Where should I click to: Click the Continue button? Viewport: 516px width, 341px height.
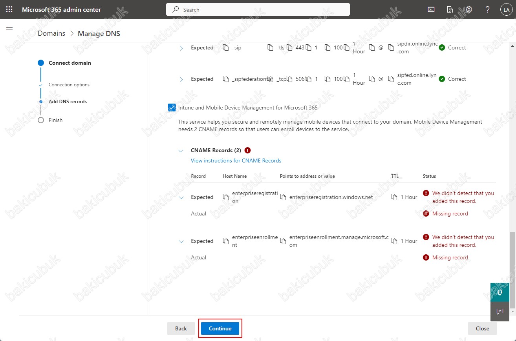[x=220, y=328]
